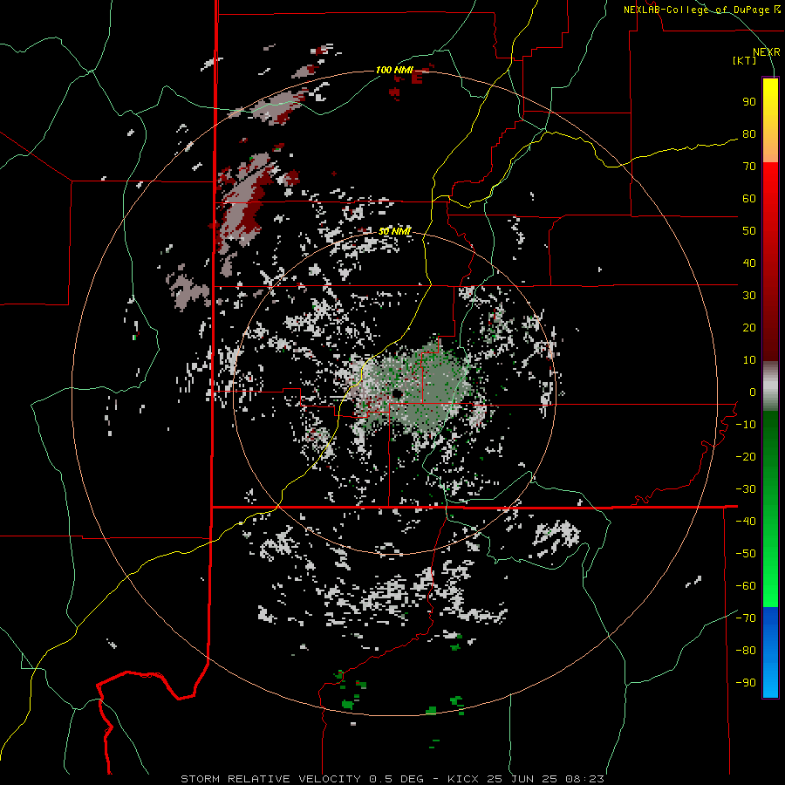Click the 20 value on velocity scale
The width and height of the screenshot is (785, 785).
point(749,327)
